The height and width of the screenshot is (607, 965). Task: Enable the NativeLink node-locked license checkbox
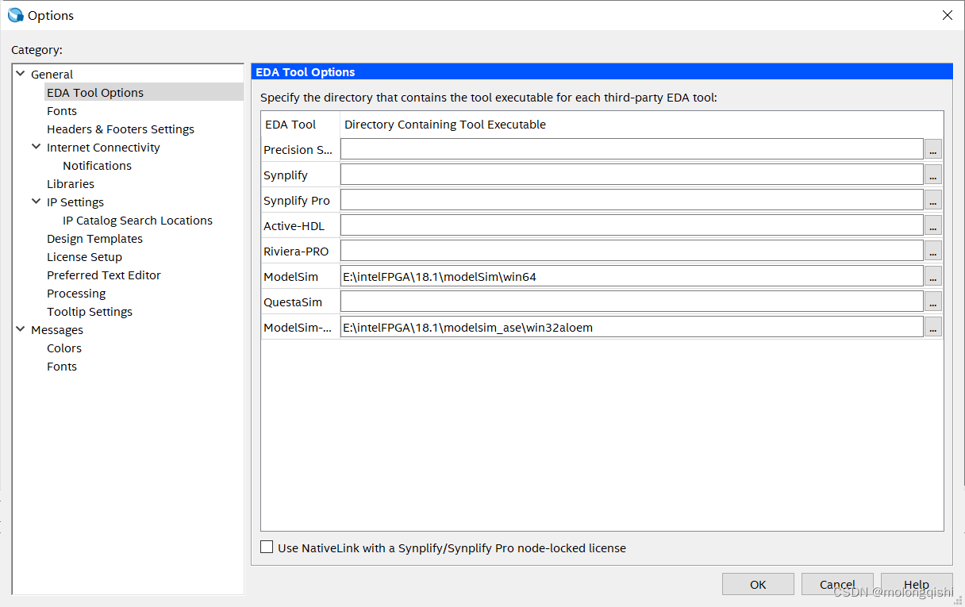pos(267,547)
